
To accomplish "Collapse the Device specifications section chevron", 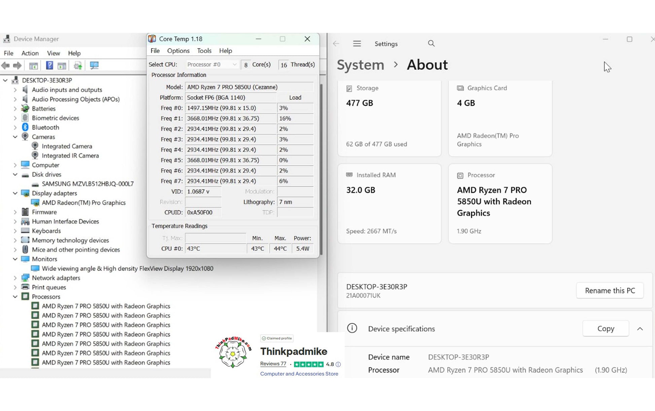I will pos(640,329).
